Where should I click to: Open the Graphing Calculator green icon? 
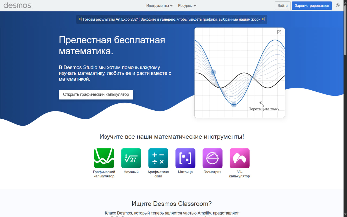pos(104,158)
